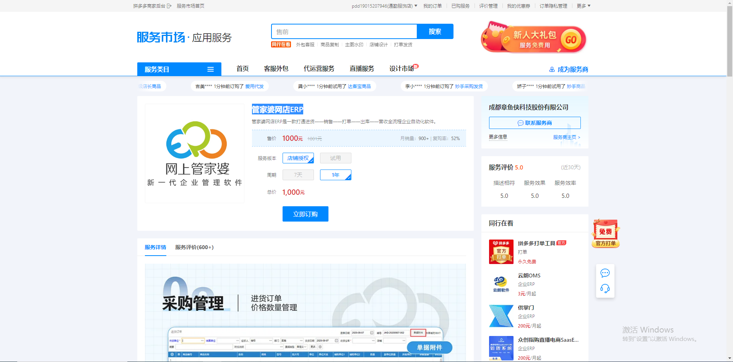Click the 成为服务商 person icon
733x362 pixels.
(552, 70)
